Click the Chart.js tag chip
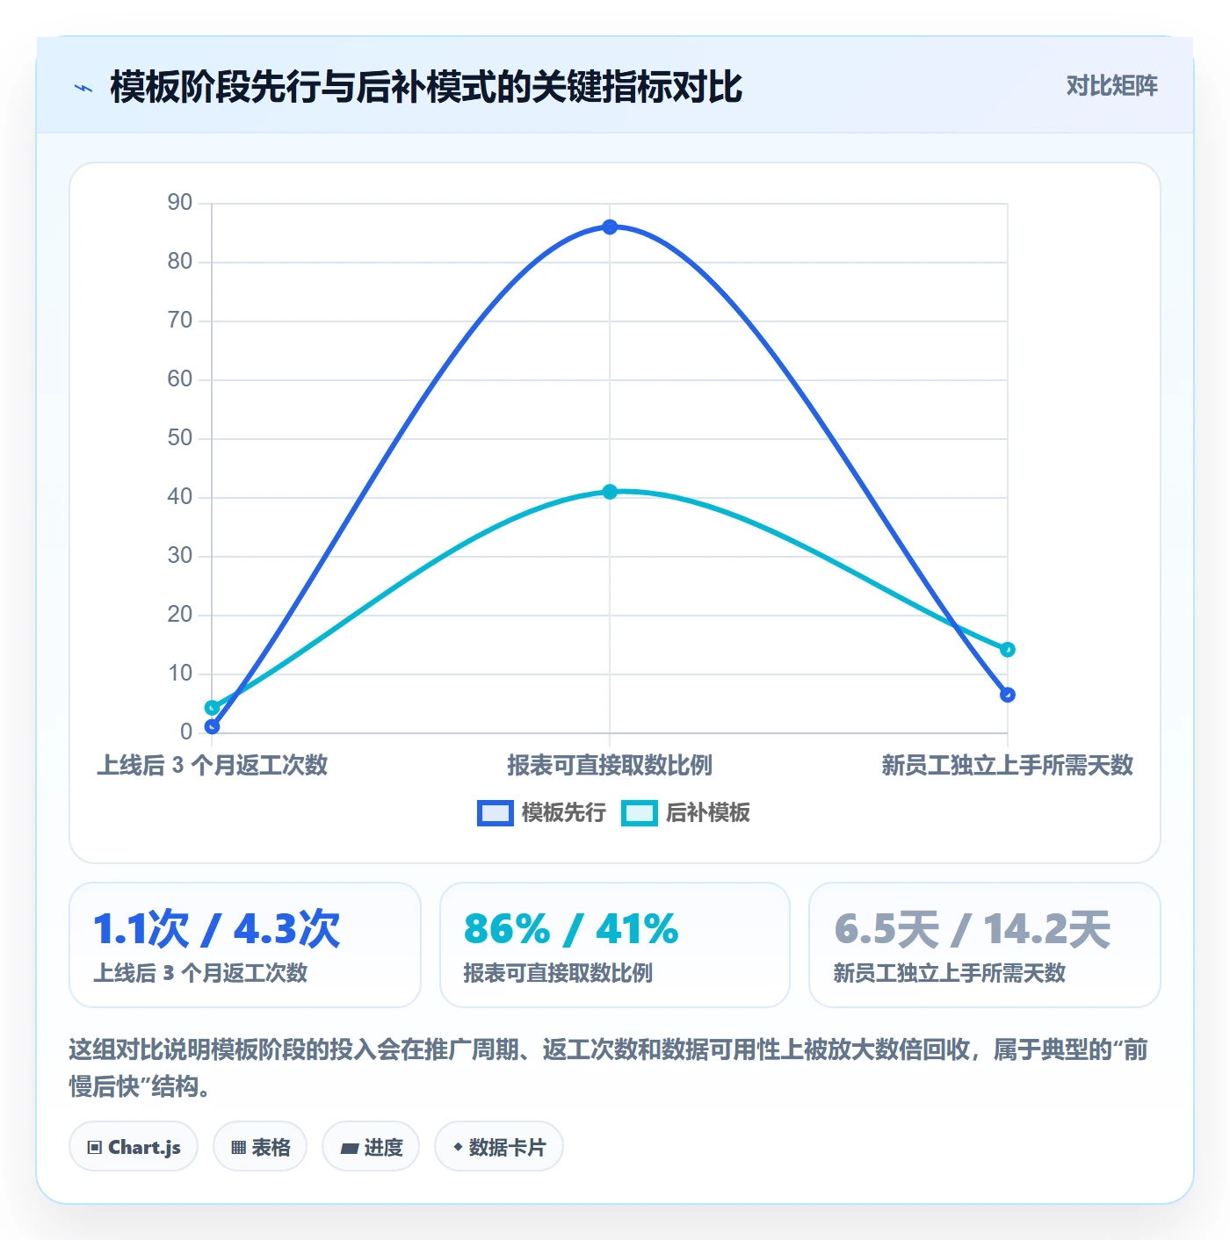The width and height of the screenshot is (1230, 1240). click(x=134, y=1147)
